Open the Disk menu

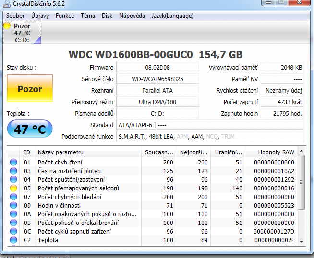coord(107,16)
